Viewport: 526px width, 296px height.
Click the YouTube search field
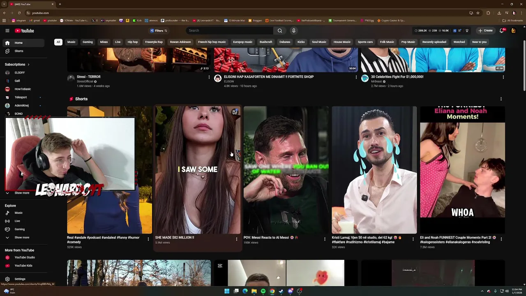coord(230,30)
